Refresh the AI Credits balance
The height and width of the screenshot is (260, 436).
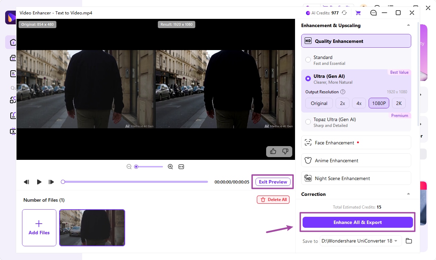point(344,13)
